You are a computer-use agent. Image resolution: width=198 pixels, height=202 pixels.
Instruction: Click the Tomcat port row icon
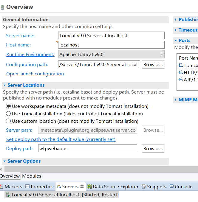click(x=181, y=65)
